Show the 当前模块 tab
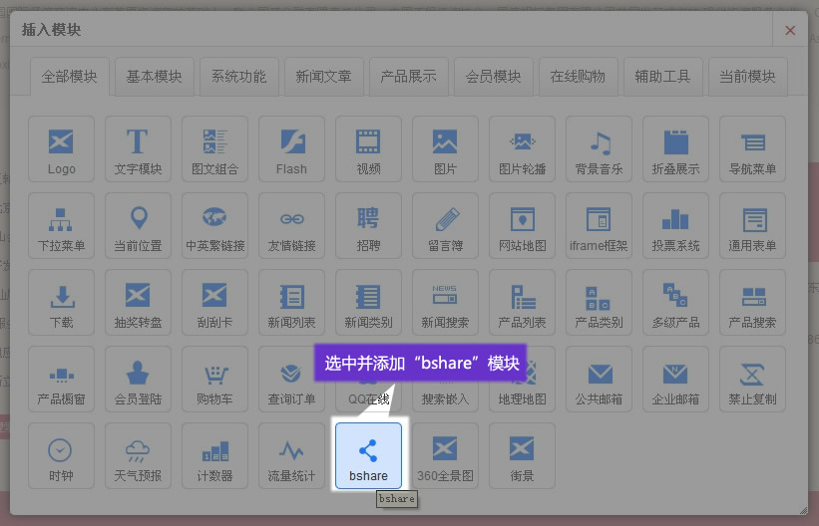This screenshot has width=819, height=526. pos(747,77)
